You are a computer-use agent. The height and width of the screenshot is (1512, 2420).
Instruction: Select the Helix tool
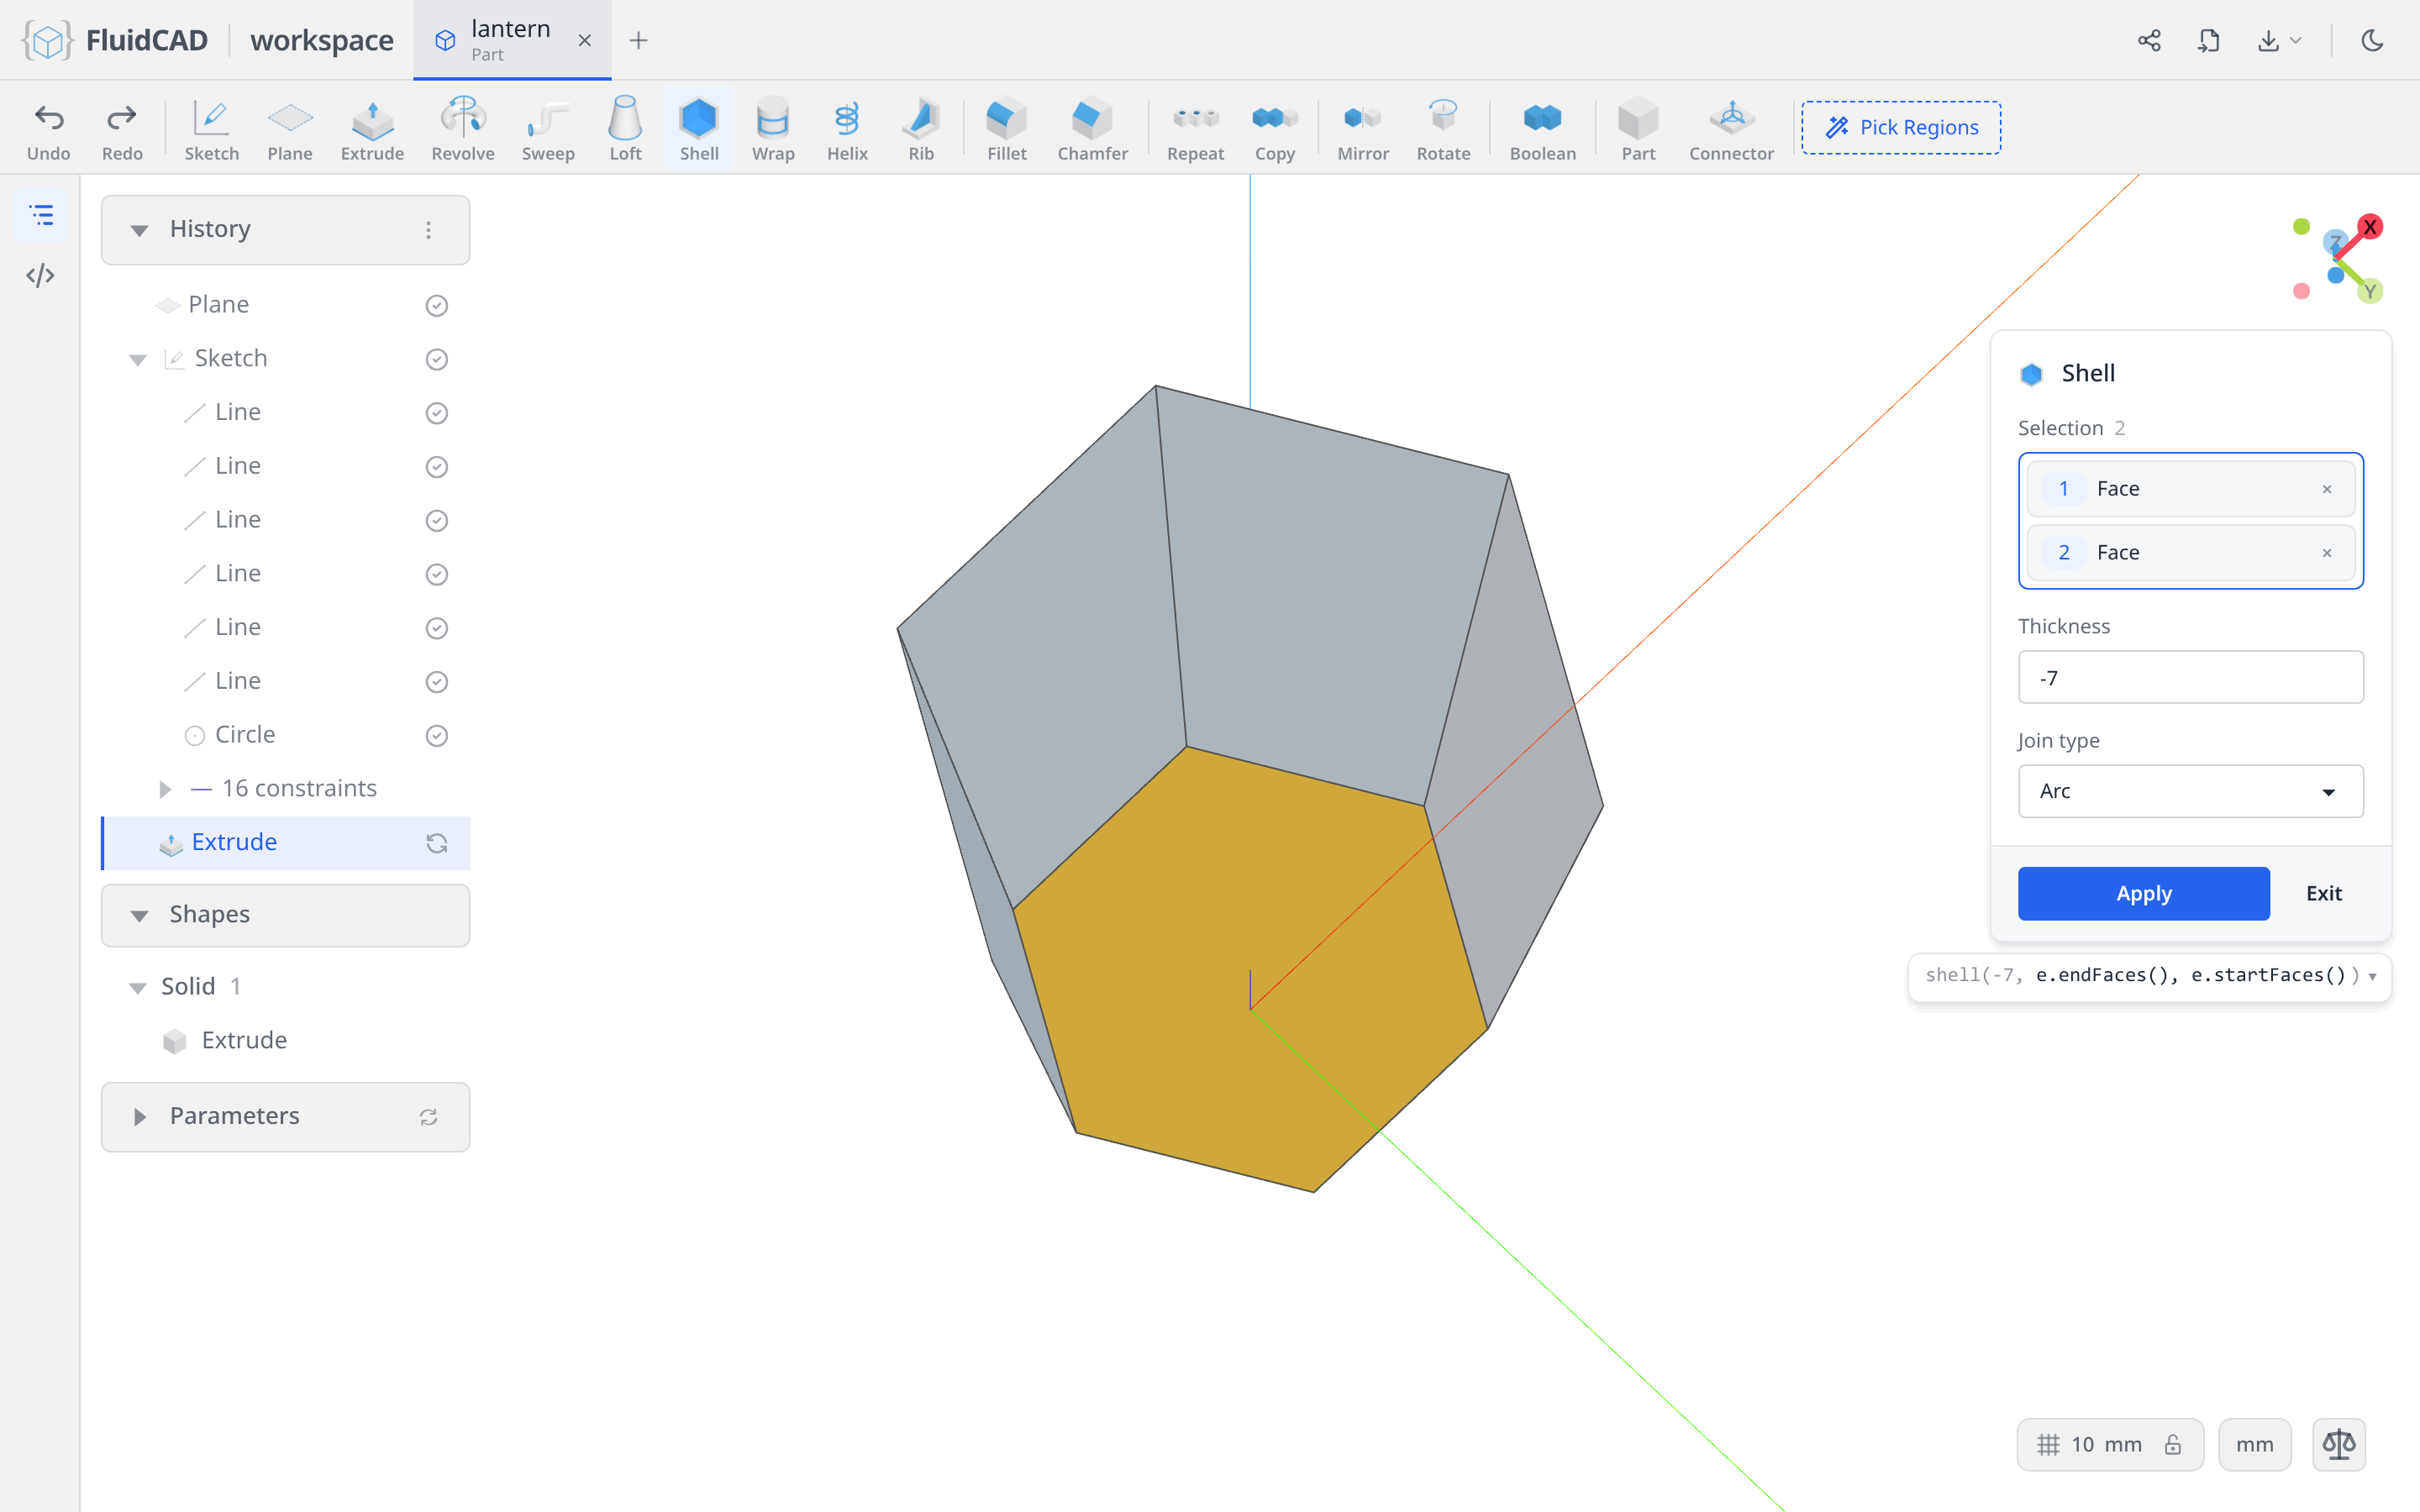click(847, 130)
